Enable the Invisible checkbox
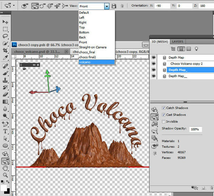Screen dimensions: 214x196 click(163, 122)
